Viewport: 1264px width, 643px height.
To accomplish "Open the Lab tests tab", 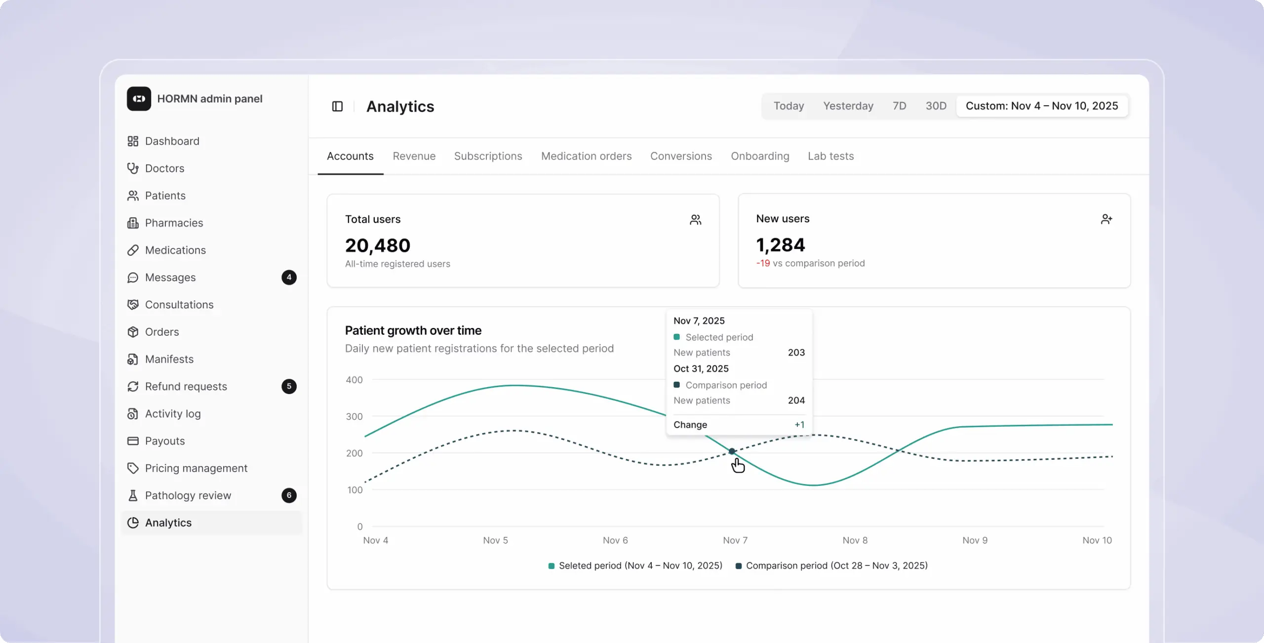I will pyautogui.click(x=830, y=156).
